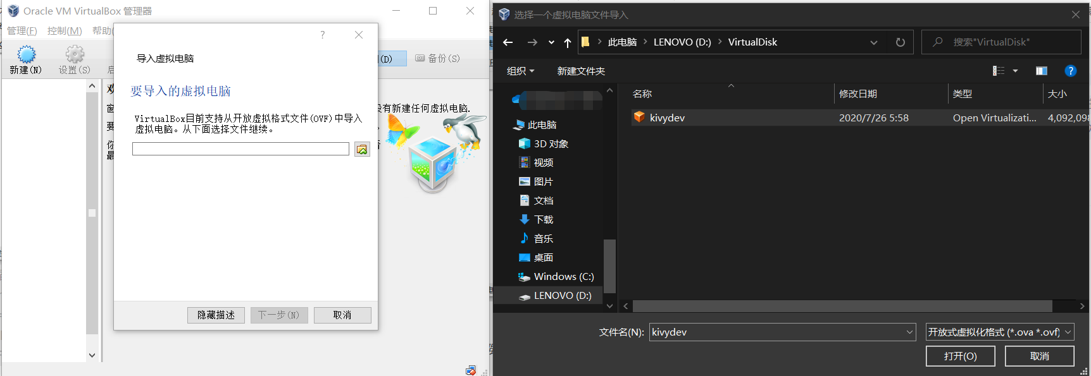The image size is (1091, 376).
Task: Open the Control (控制) menu
Action: pos(65,30)
